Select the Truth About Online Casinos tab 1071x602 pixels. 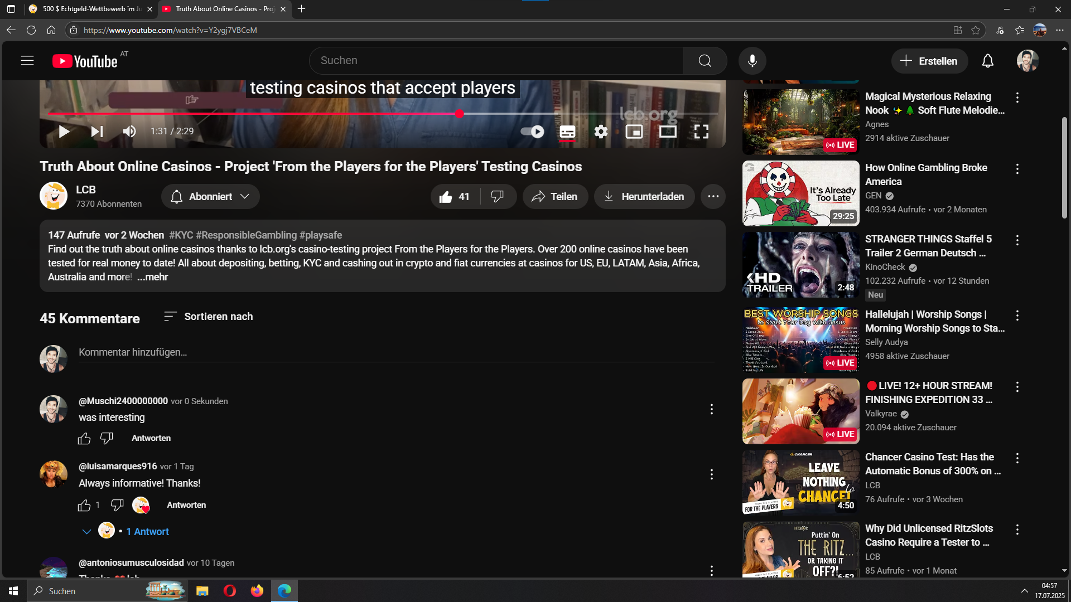click(x=224, y=9)
